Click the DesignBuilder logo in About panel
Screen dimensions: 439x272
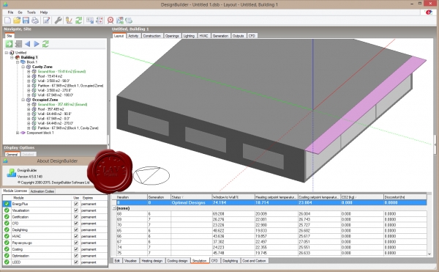click(11, 173)
